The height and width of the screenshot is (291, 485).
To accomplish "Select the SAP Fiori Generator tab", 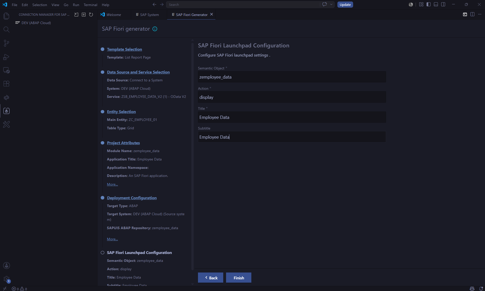I will [191, 15].
